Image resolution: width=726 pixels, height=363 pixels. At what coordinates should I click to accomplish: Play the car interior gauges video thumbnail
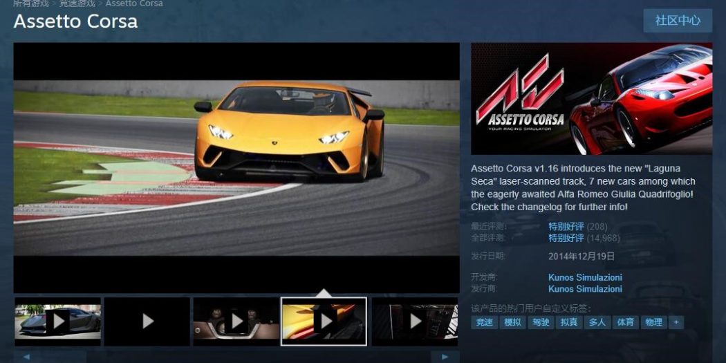tap(236, 322)
